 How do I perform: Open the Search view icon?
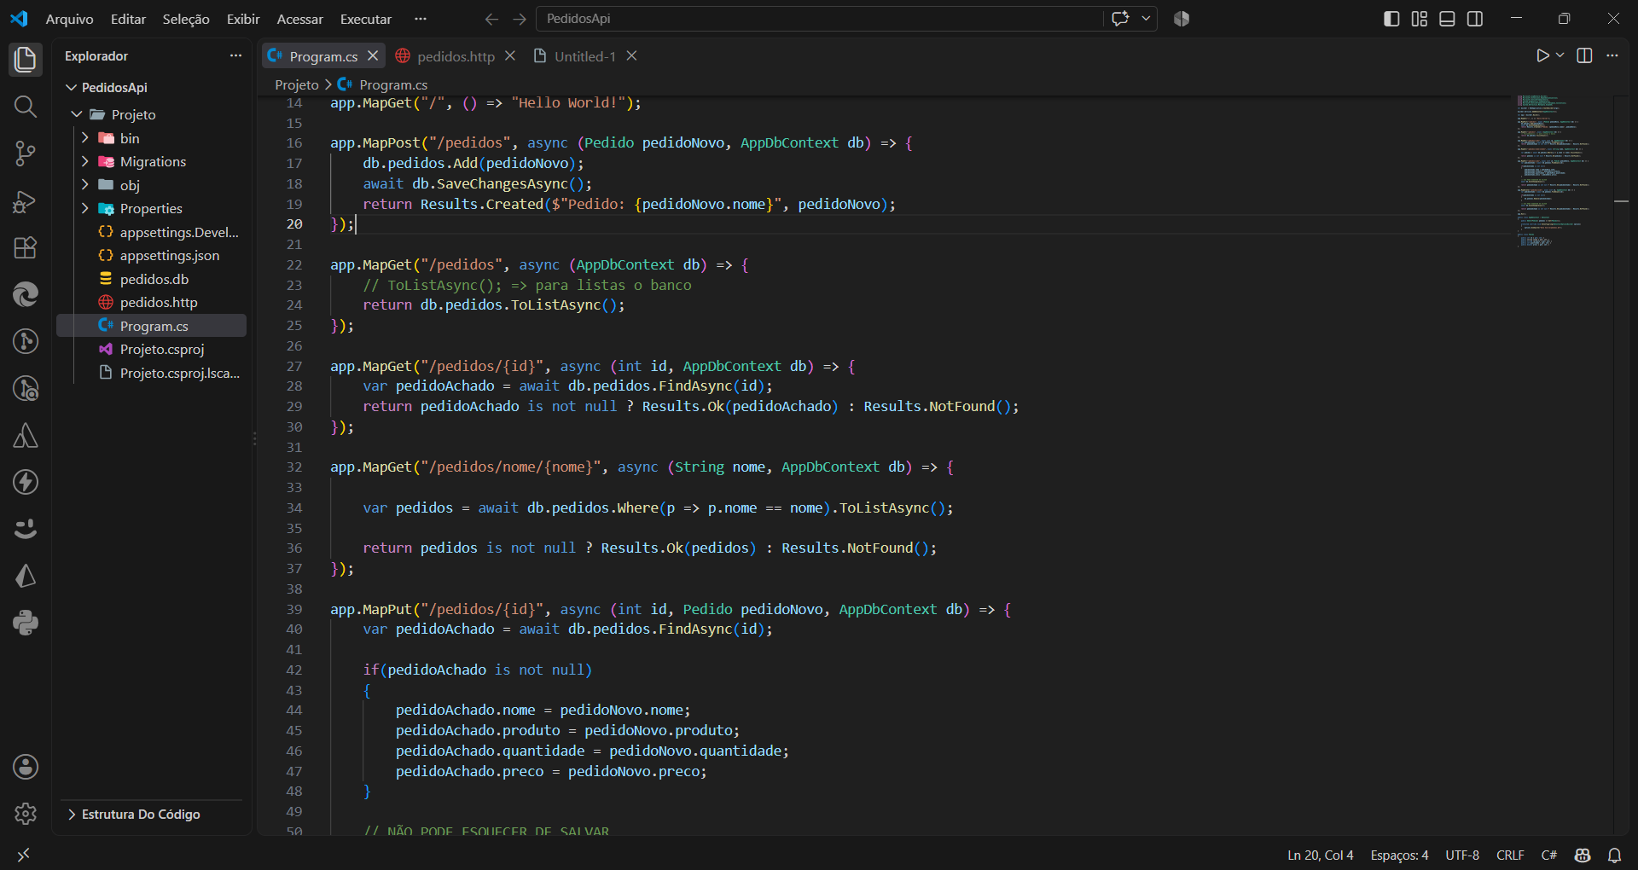coord(26,107)
